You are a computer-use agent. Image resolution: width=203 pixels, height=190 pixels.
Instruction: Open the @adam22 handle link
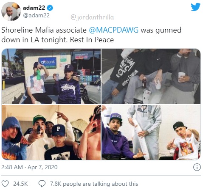36,15
